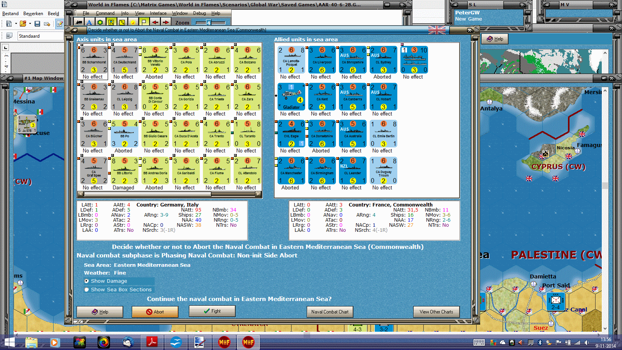Select the BB Po unit counter
This screenshot has width=622, height=350.
[x=124, y=134]
